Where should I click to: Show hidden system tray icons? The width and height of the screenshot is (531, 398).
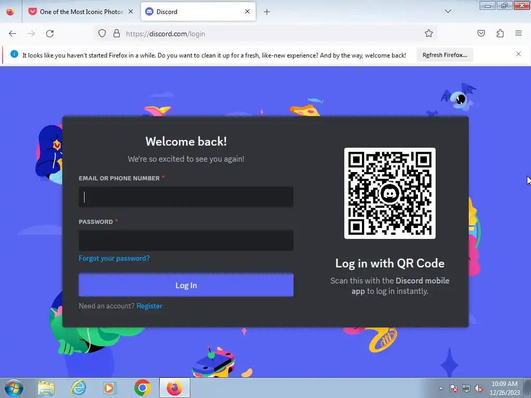pos(441,389)
